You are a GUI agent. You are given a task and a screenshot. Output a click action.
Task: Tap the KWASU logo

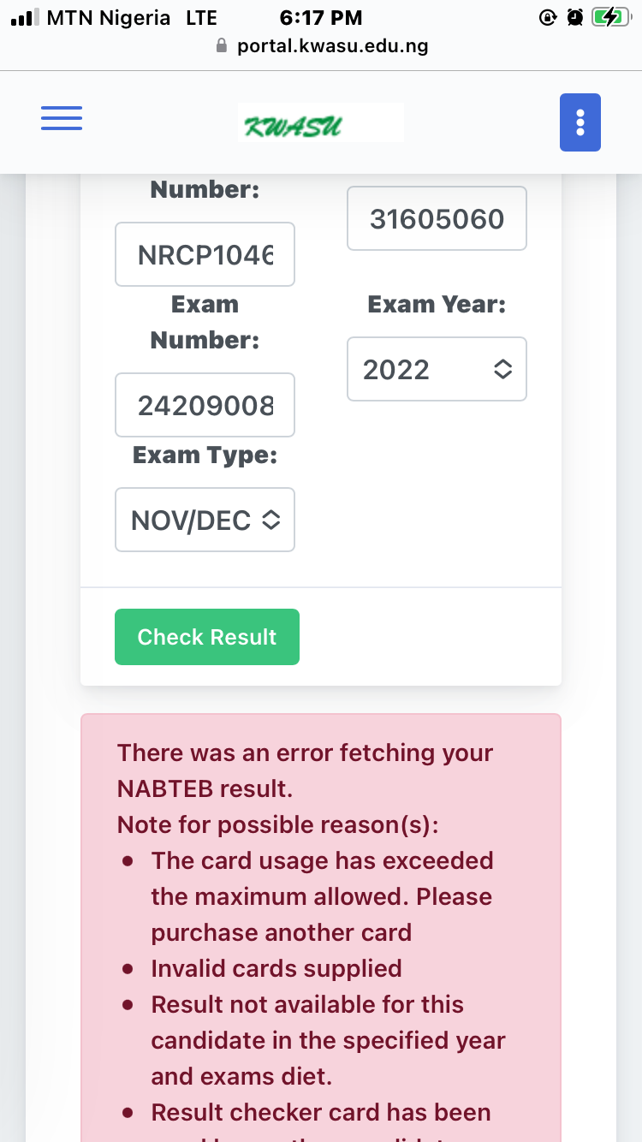pyautogui.click(x=320, y=123)
